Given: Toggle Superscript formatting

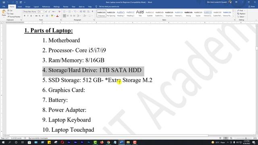Looking at the screenshot, I should 43,16.
